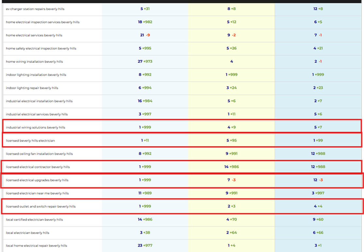Select 'home safety electrical inspection beverly hills' keyword
The image size is (364, 252).
[41, 49]
